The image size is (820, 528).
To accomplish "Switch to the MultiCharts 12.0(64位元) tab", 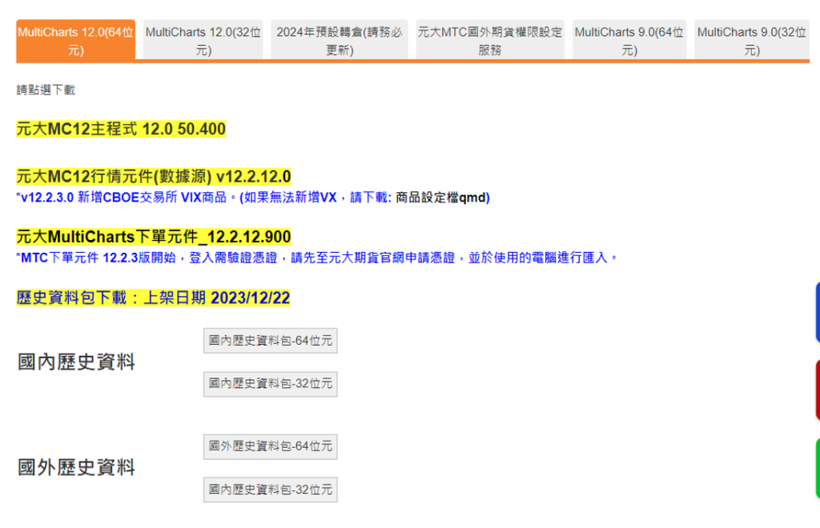I will tap(76, 41).
